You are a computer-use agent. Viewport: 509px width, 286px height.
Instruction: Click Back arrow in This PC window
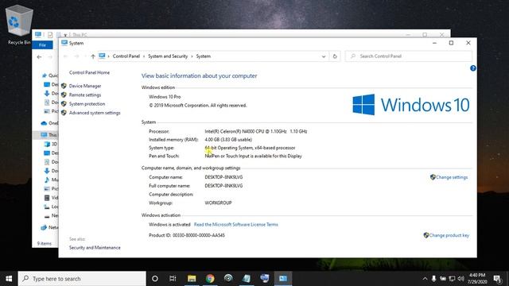coord(39,57)
